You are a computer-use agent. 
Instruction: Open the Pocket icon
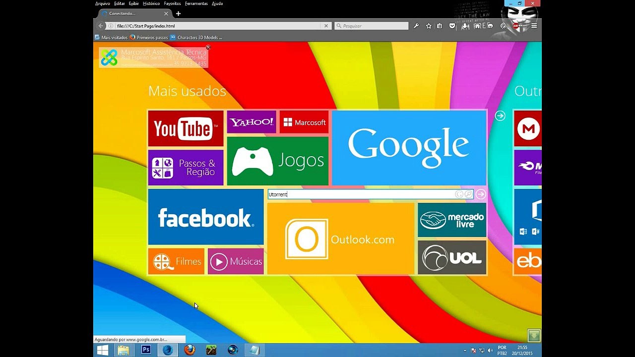(452, 26)
